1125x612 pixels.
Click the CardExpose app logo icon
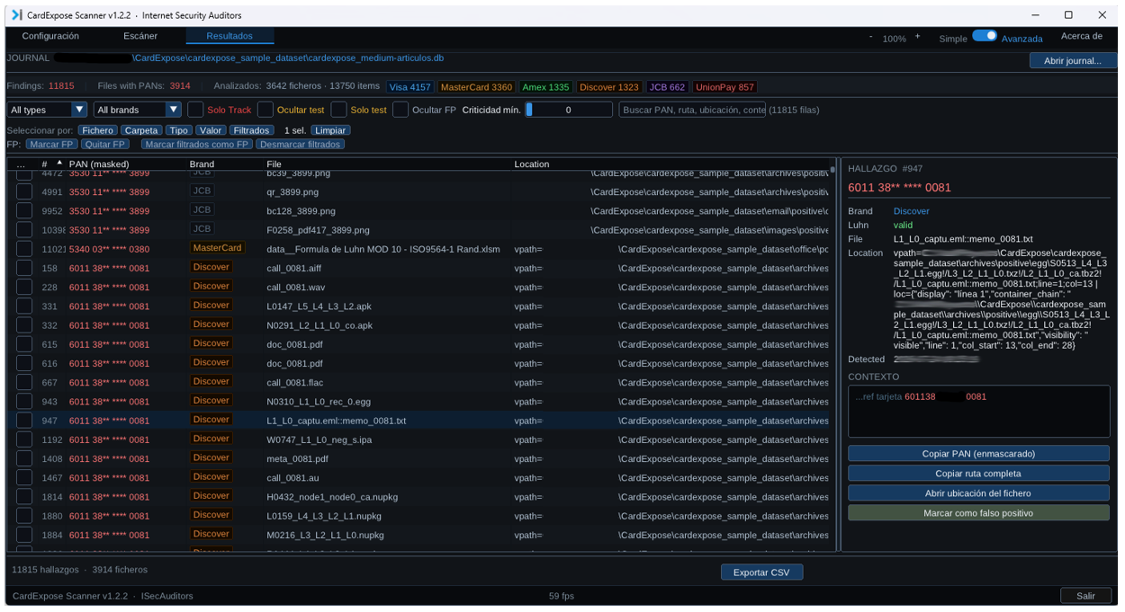16,15
